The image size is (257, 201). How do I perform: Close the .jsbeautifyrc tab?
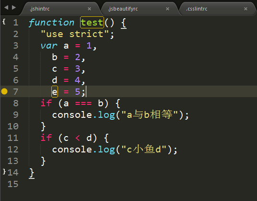pos(167,9)
